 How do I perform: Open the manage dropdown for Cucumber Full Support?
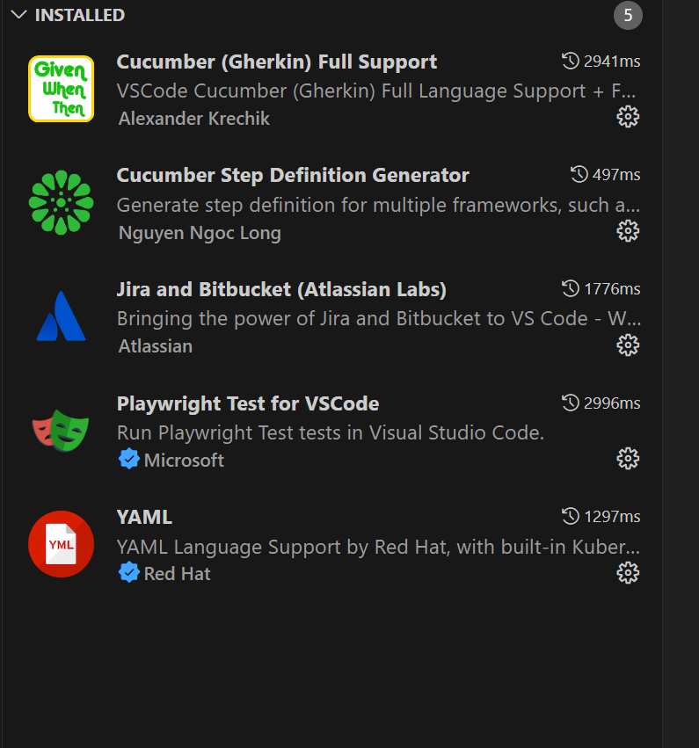[628, 116]
